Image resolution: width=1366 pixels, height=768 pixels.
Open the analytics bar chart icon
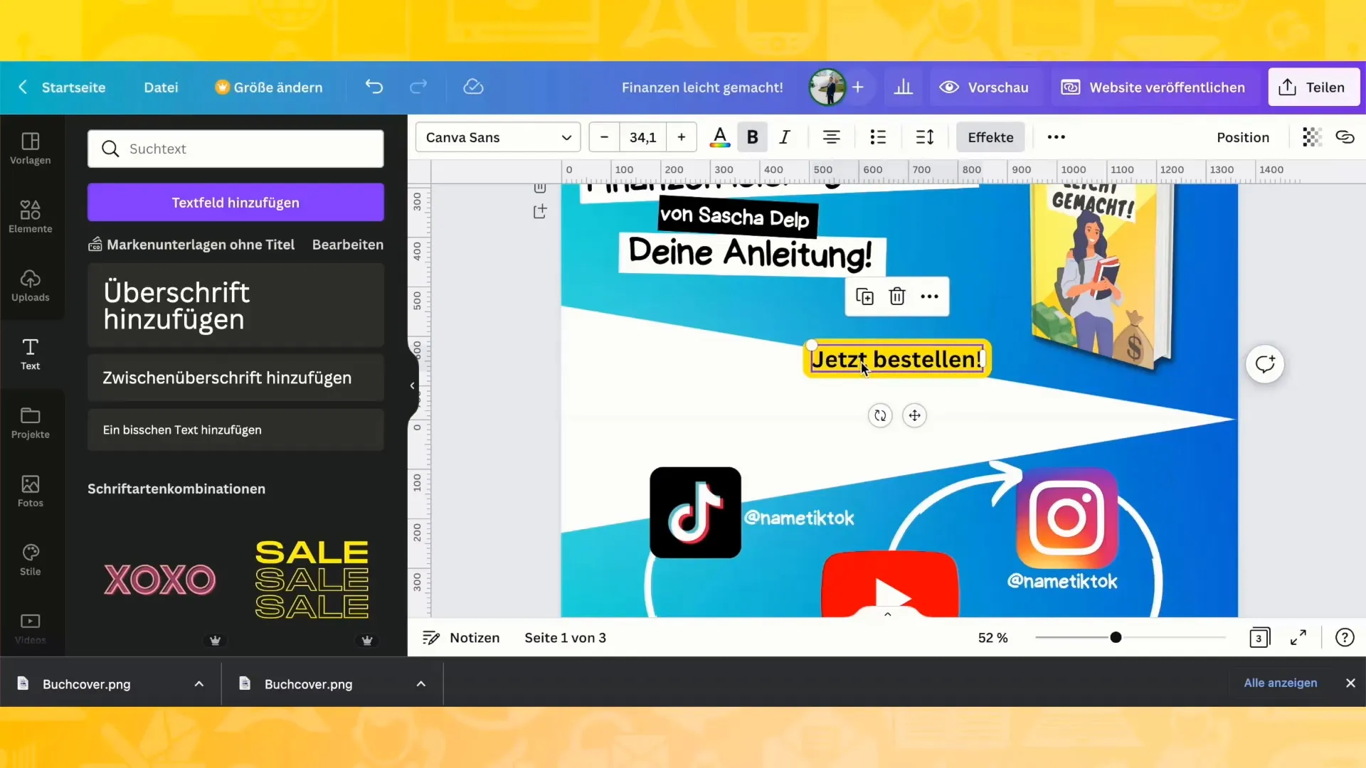904,87
